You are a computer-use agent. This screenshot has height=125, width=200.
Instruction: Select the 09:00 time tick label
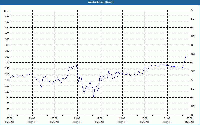[x=77, y=118]
